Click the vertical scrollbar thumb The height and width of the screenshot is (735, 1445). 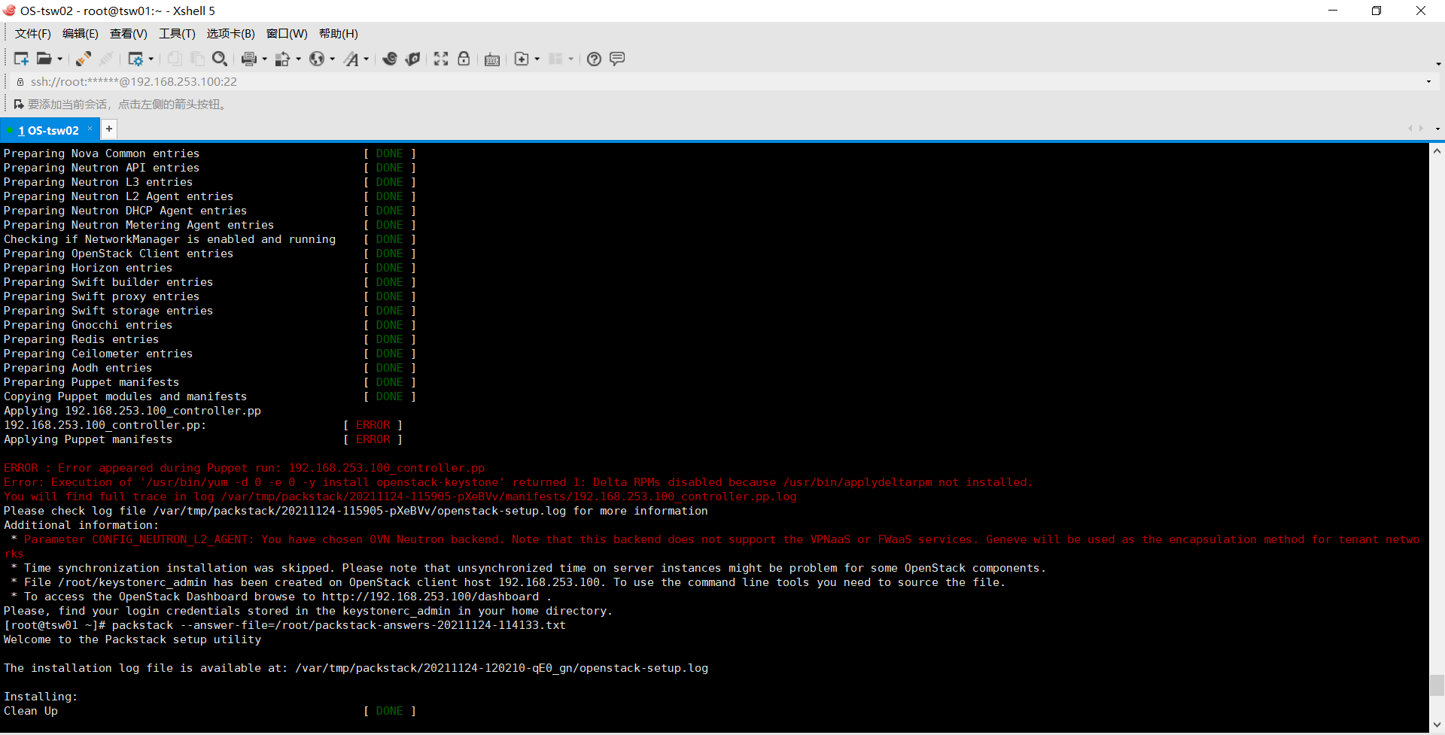[1437, 685]
